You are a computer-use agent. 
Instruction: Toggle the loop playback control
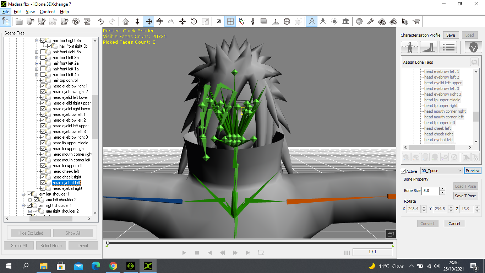click(x=261, y=253)
